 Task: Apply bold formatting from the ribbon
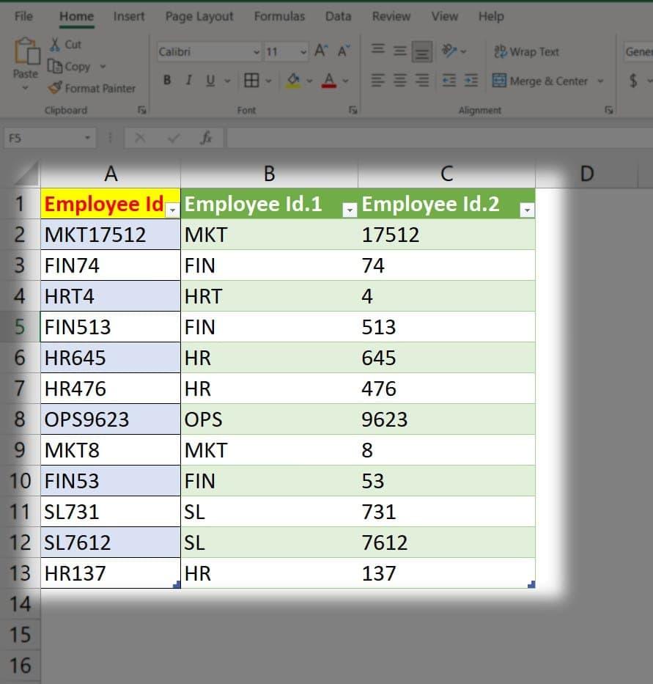coord(166,81)
